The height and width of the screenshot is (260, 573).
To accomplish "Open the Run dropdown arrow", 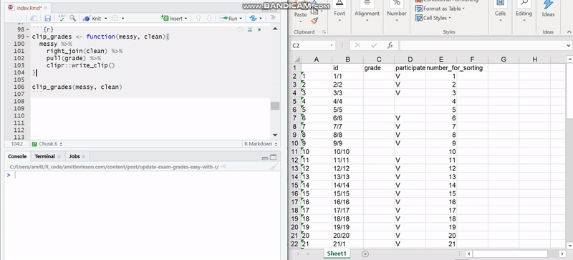I will pyautogui.click(x=241, y=19).
